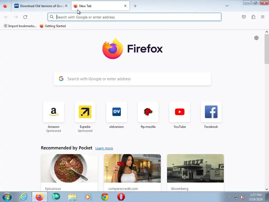Click the Firefox View icon in tab strip
Image resolution: width=269 pixels, height=202 pixels.
click(x=5, y=6)
